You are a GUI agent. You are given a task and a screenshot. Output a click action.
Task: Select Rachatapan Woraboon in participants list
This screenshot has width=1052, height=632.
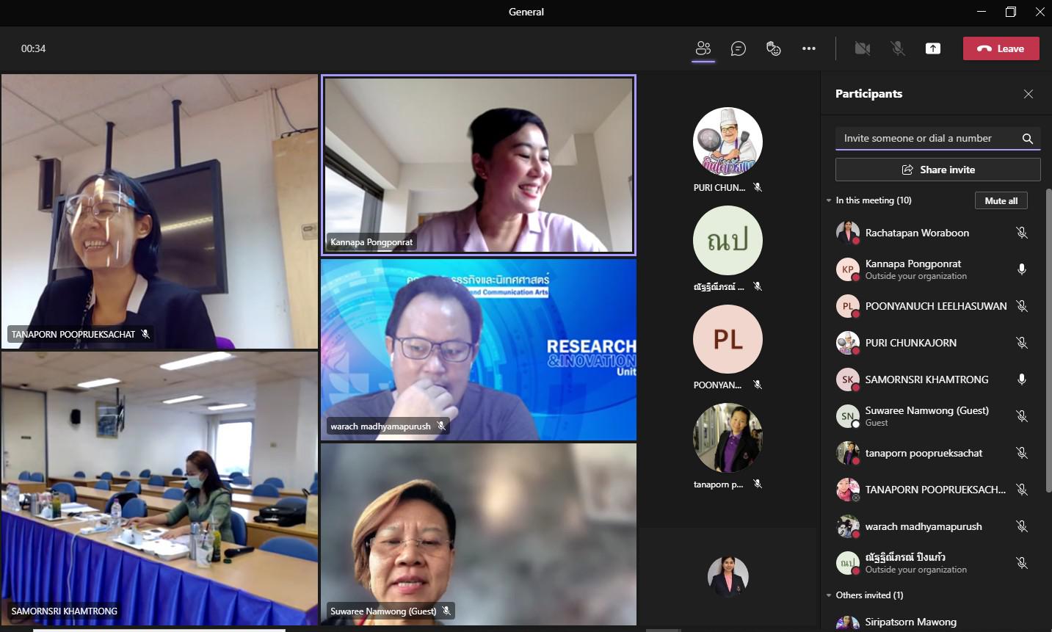tap(917, 233)
